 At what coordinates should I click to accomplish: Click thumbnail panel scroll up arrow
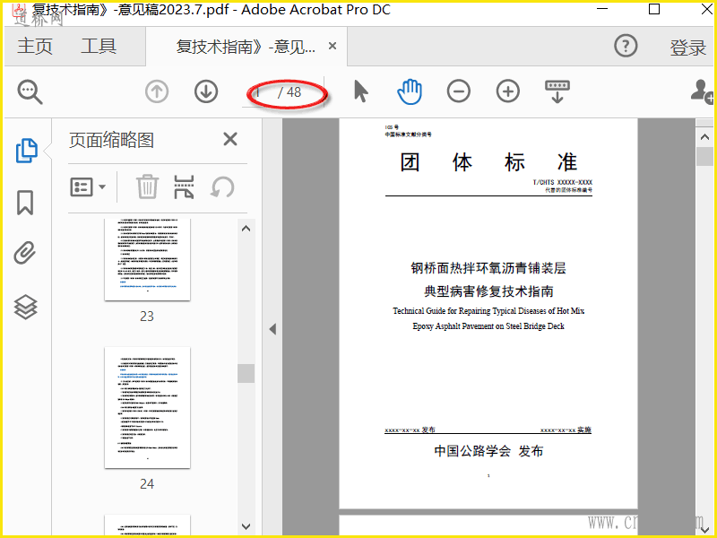coord(246,229)
